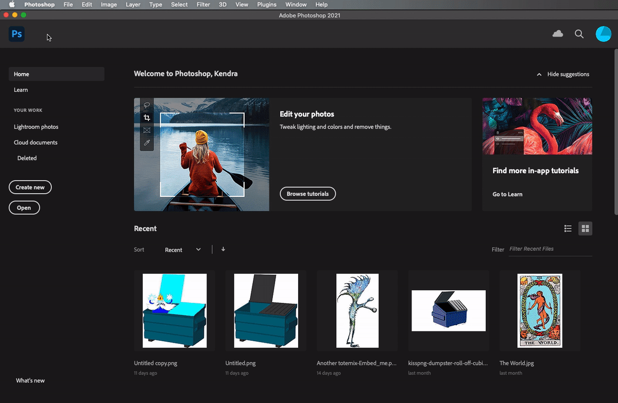Click Find more in-app tutorials heading
This screenshot has width=618, height=403.
tap(536, 171)
